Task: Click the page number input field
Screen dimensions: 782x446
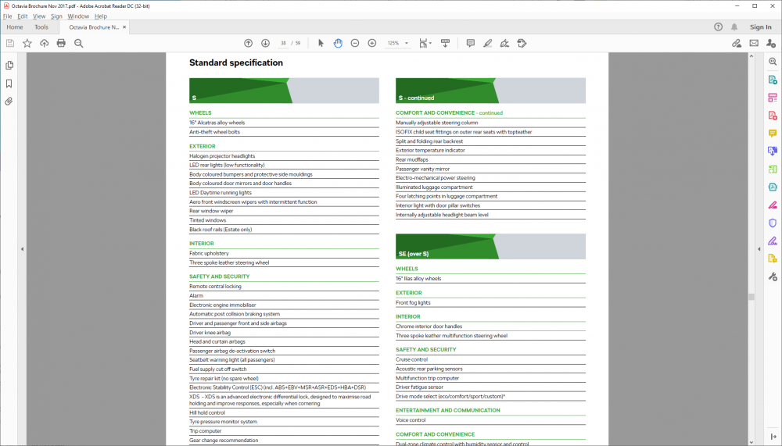Action: [284, 43]
